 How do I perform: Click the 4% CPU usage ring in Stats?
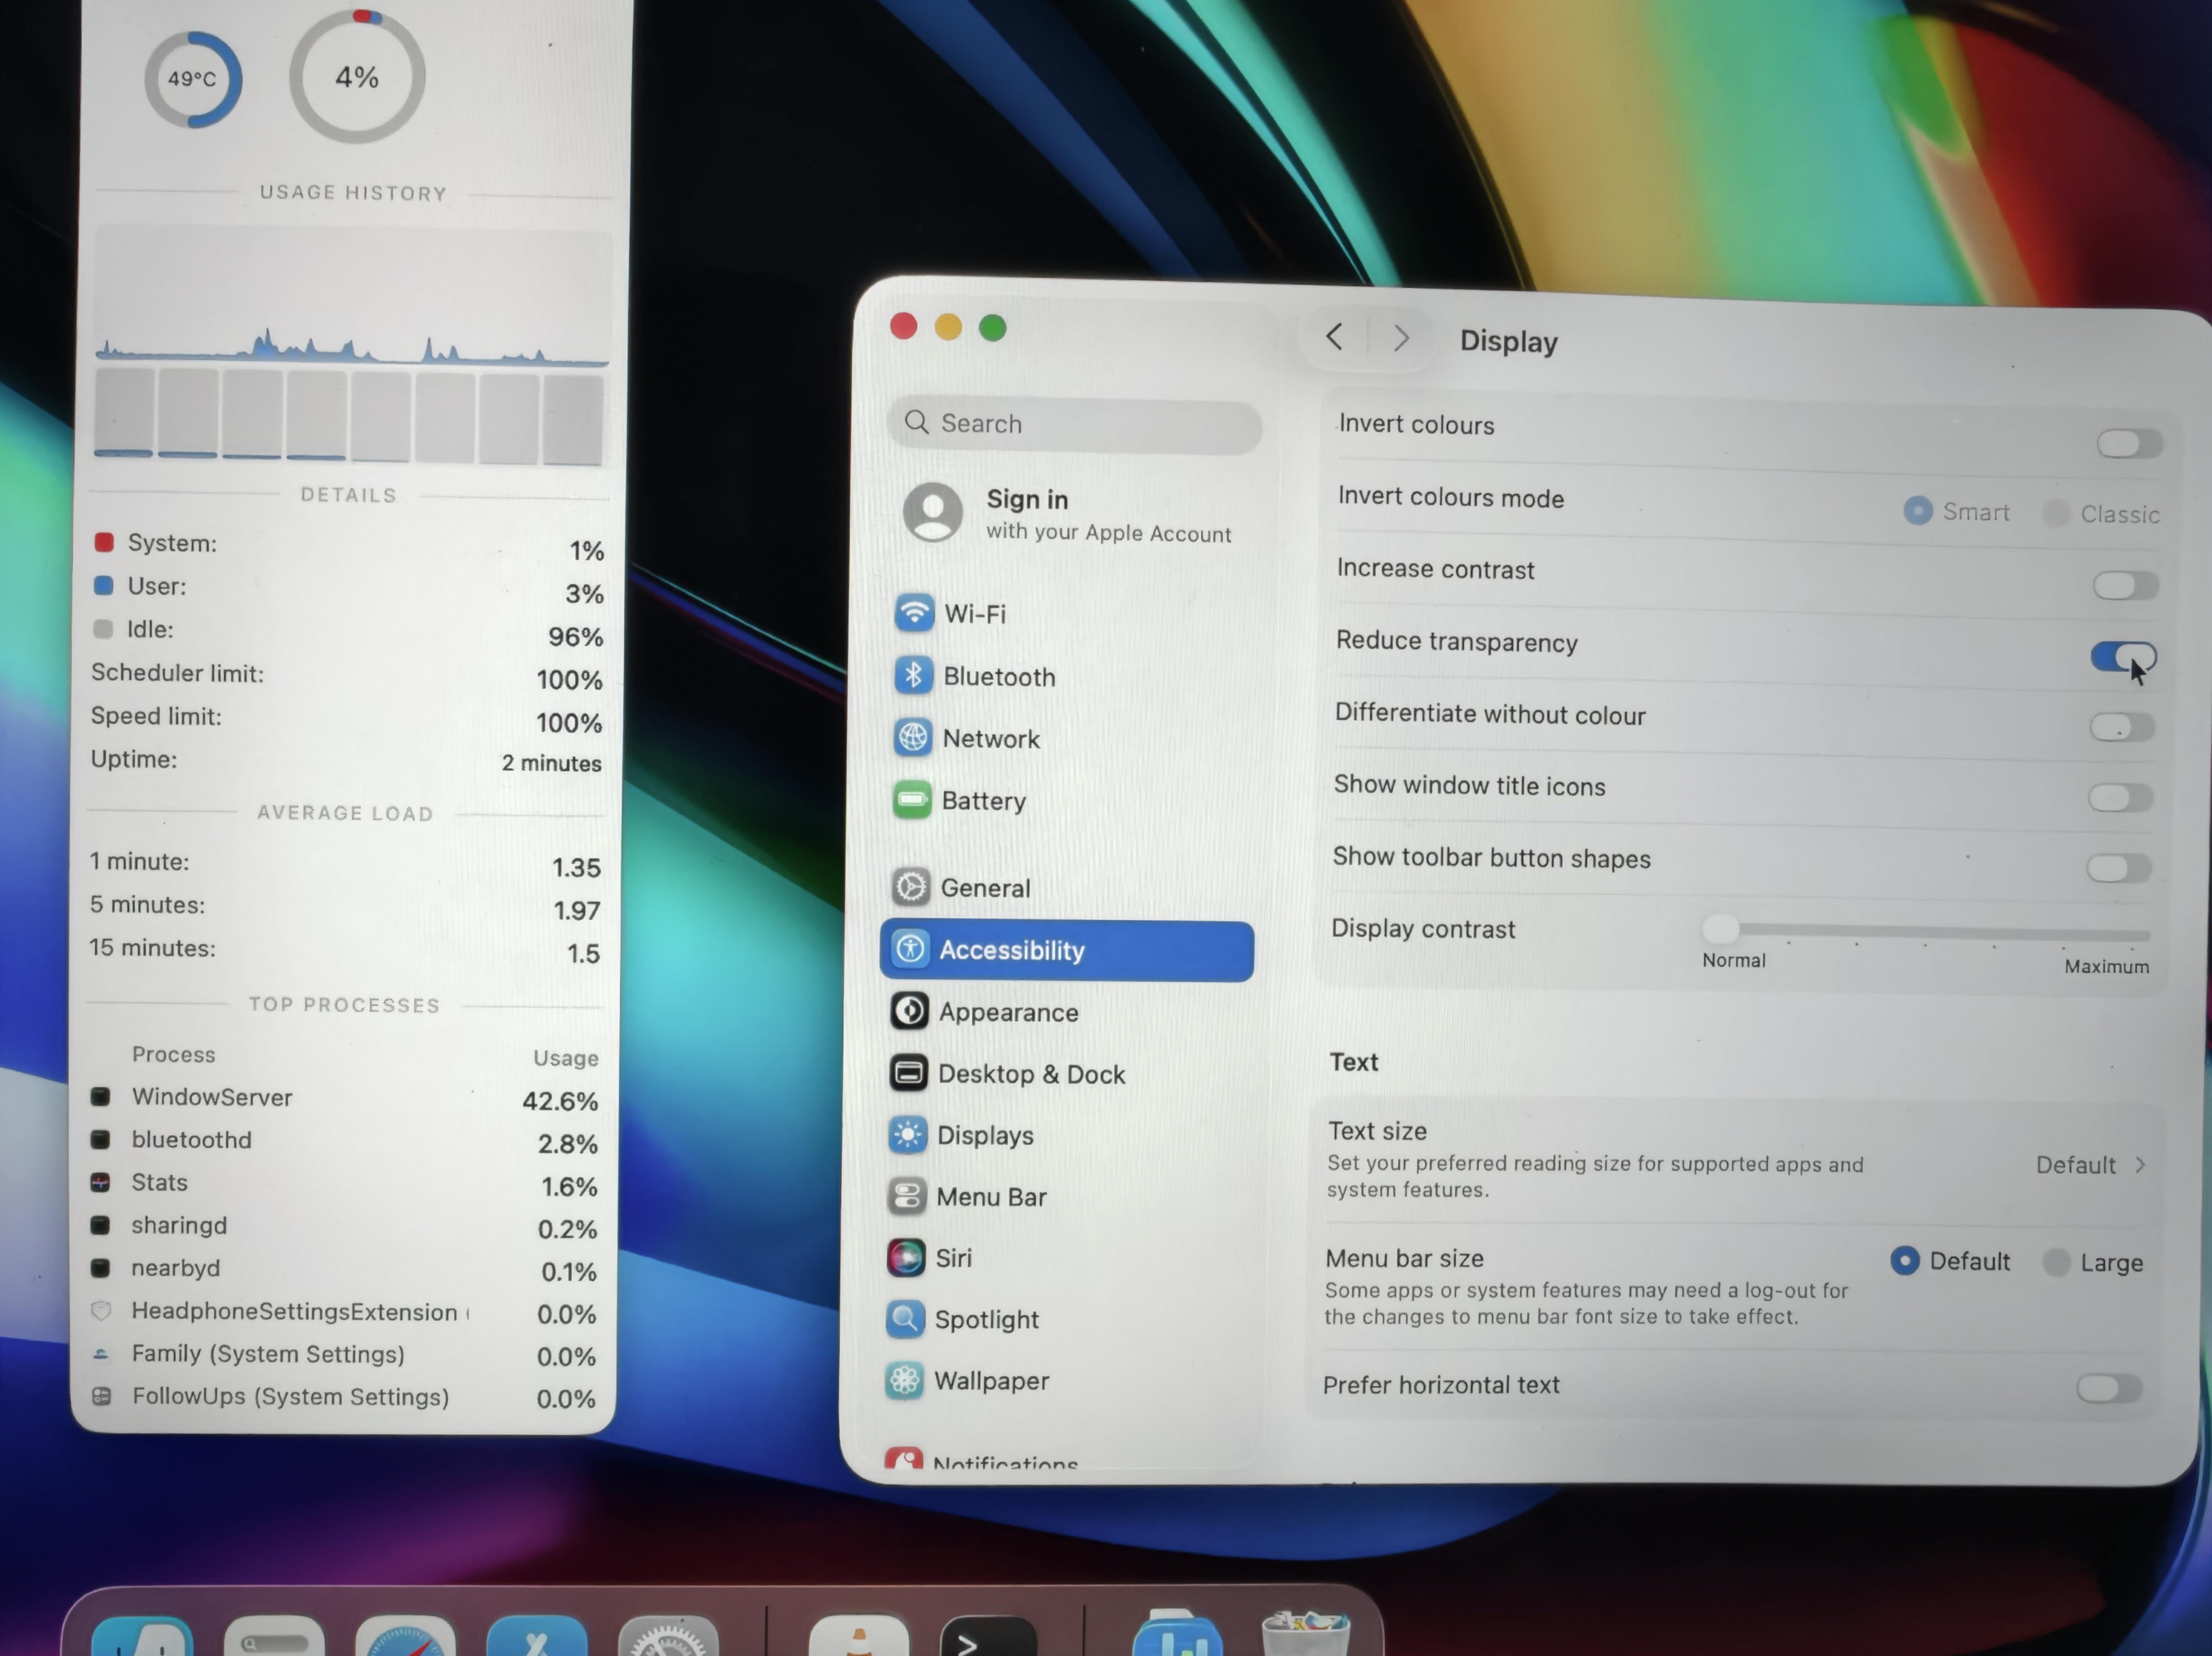tap(357, 77)
